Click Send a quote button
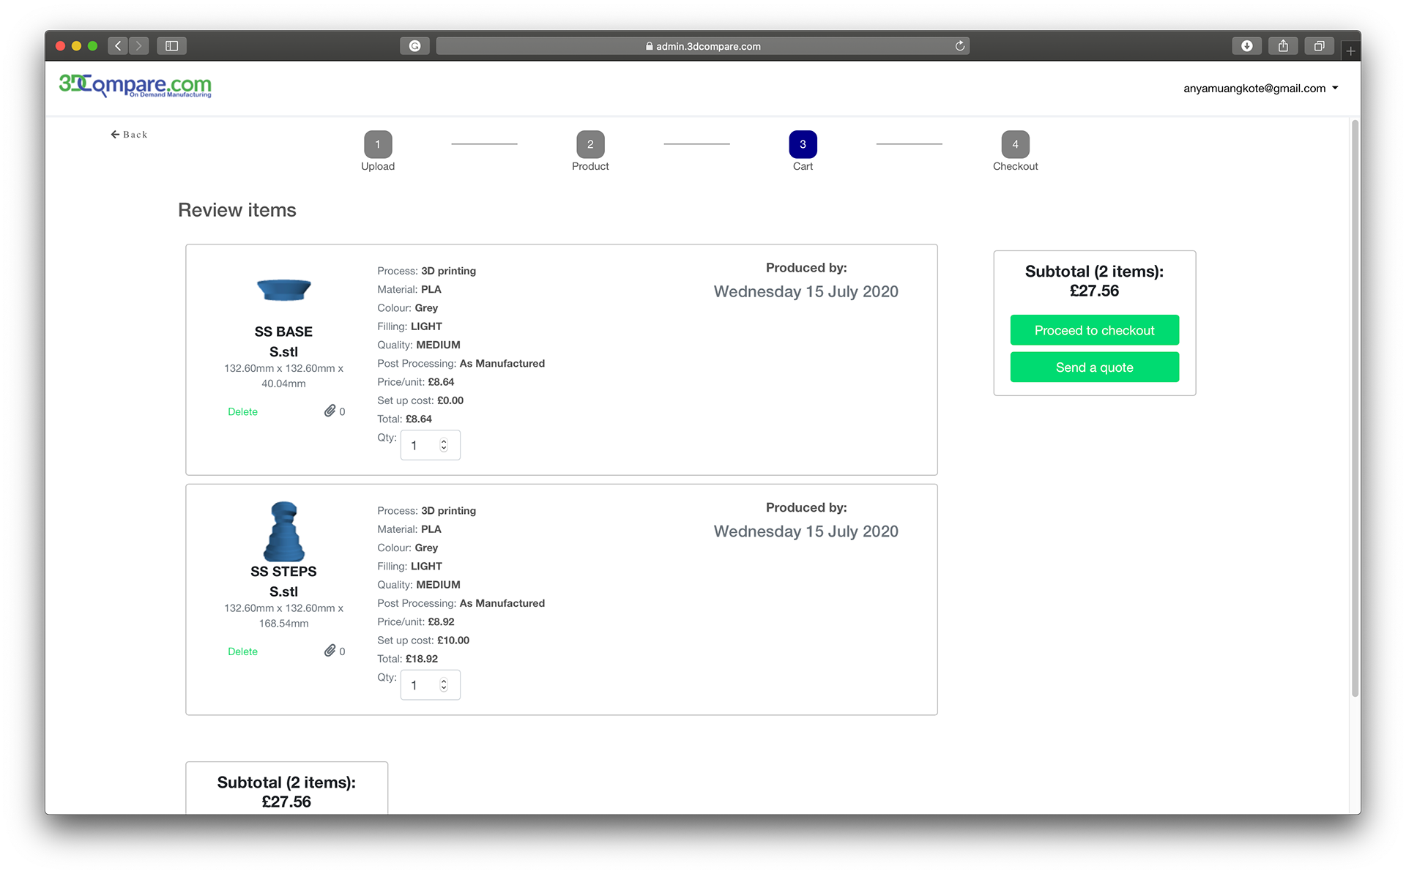This screenshot has width=1406, height=874. [1094, 367]
